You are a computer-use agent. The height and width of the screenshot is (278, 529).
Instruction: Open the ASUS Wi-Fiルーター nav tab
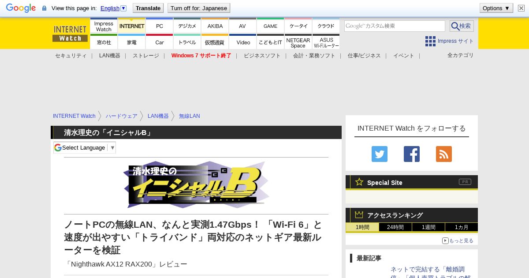point(326,42)
